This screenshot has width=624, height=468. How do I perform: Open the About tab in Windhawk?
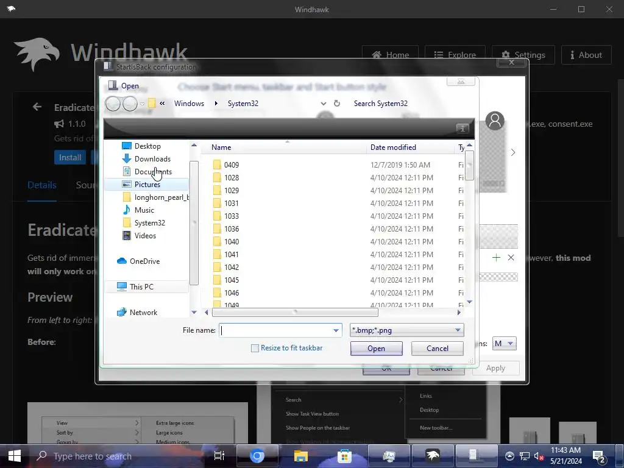point(586,55)
